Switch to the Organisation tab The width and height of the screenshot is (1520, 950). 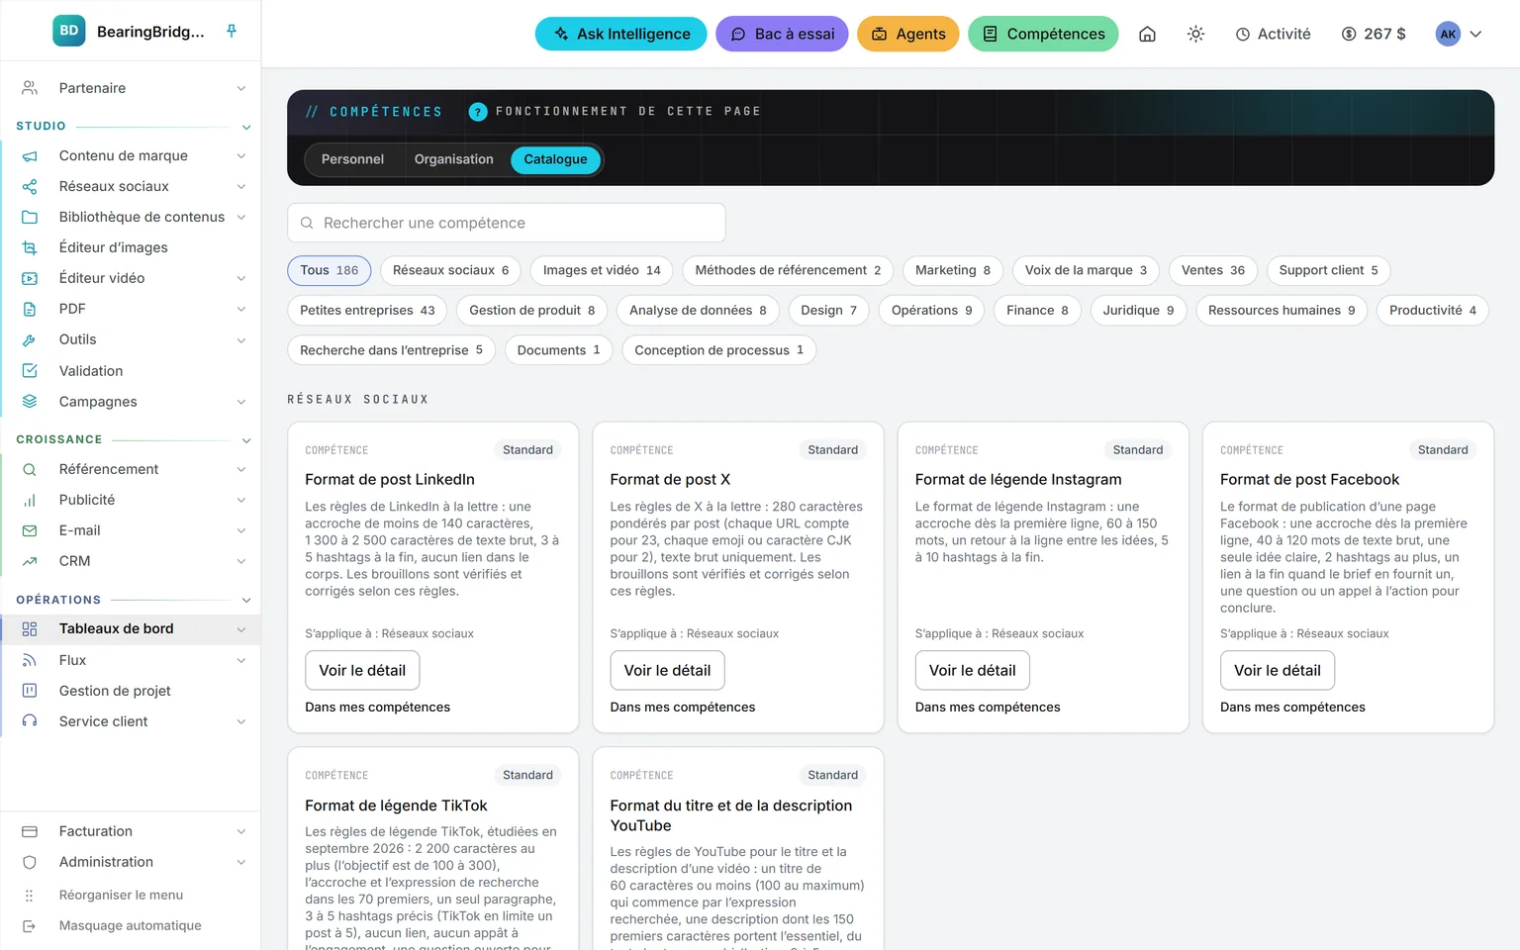(454, 160)
